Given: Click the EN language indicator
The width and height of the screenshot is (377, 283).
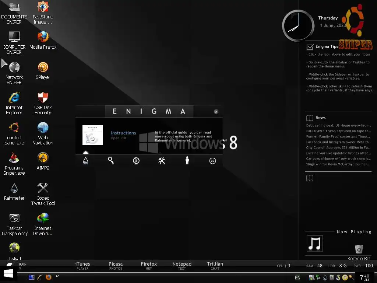Looking at the screenshot, I should [x=297, y=278].
